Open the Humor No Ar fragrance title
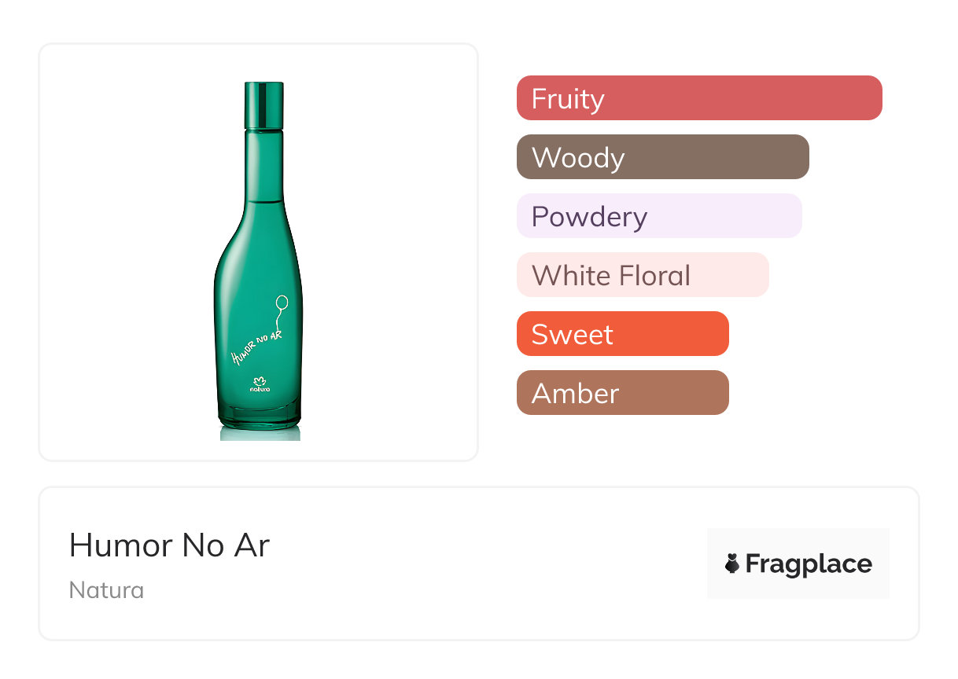958x679 pixels. point(169,545)
